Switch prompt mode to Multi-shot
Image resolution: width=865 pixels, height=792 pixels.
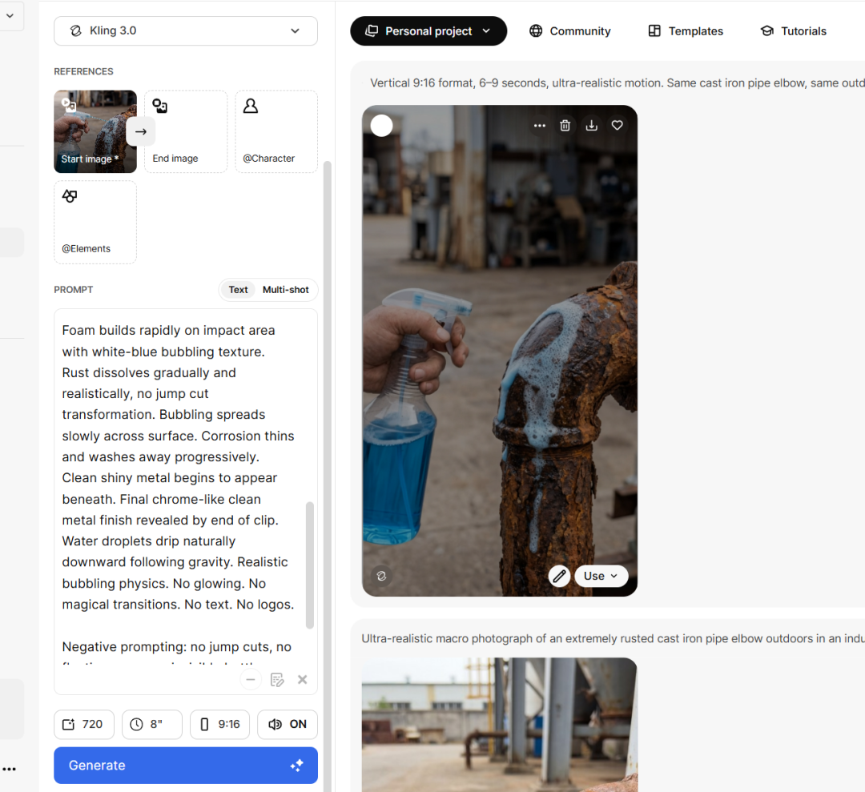tap(285, 290)
